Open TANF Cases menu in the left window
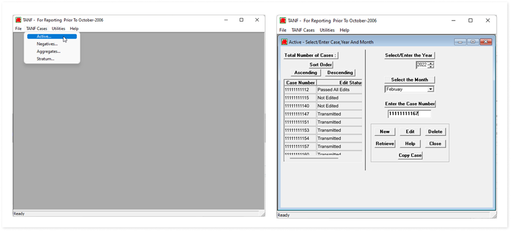 tap(37, 28)
